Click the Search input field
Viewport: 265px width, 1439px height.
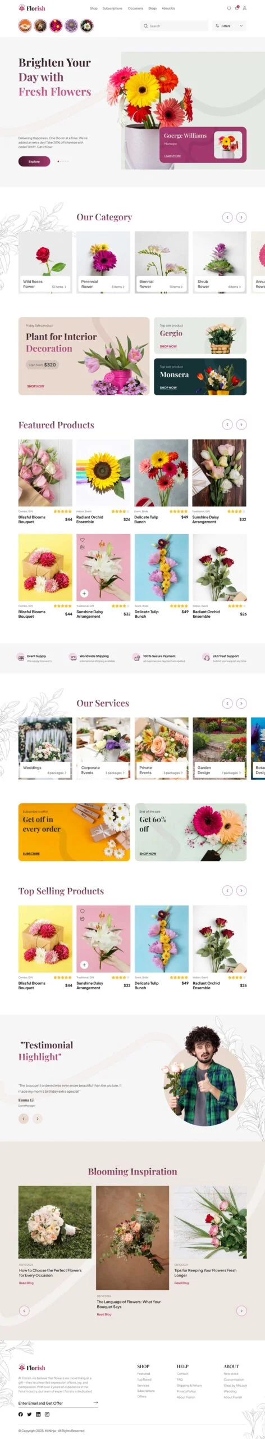pos(173,26)
